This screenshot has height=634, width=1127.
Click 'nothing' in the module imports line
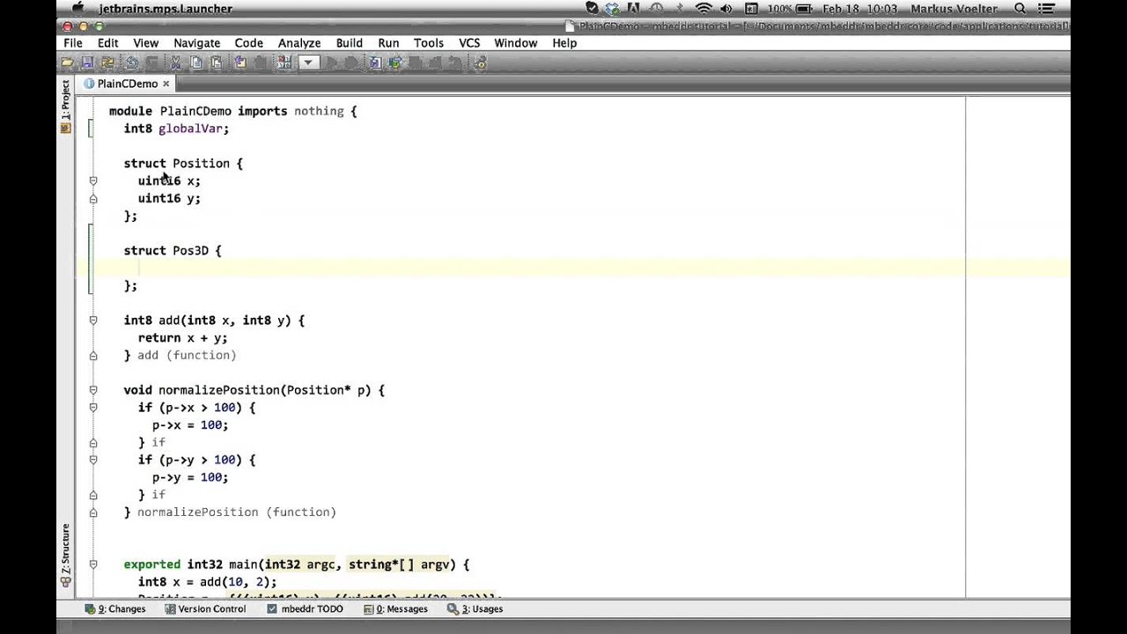click(x=319, y=111)
